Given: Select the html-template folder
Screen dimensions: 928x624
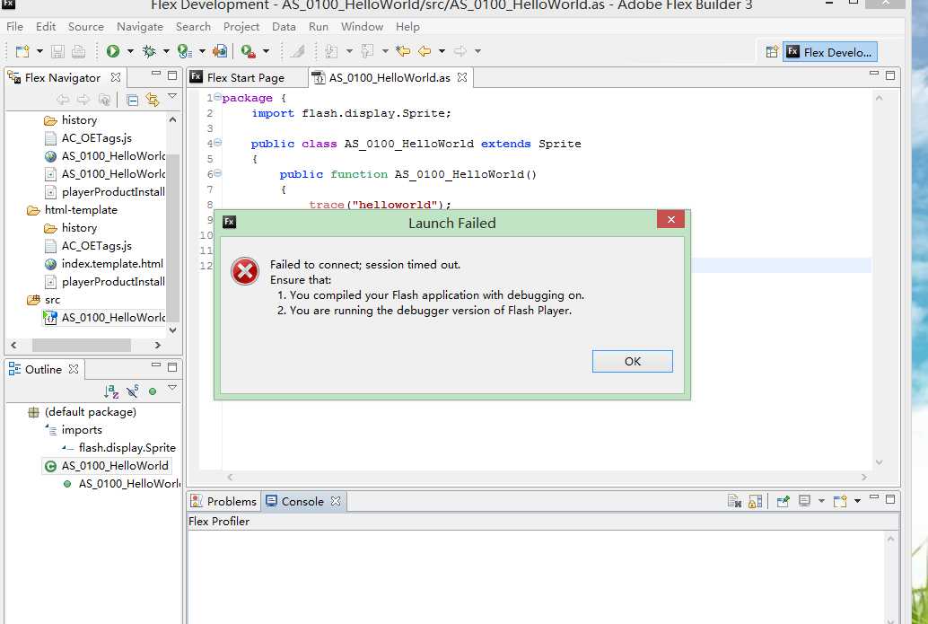Looking at the screenshot, I should [x=81, y=209].
